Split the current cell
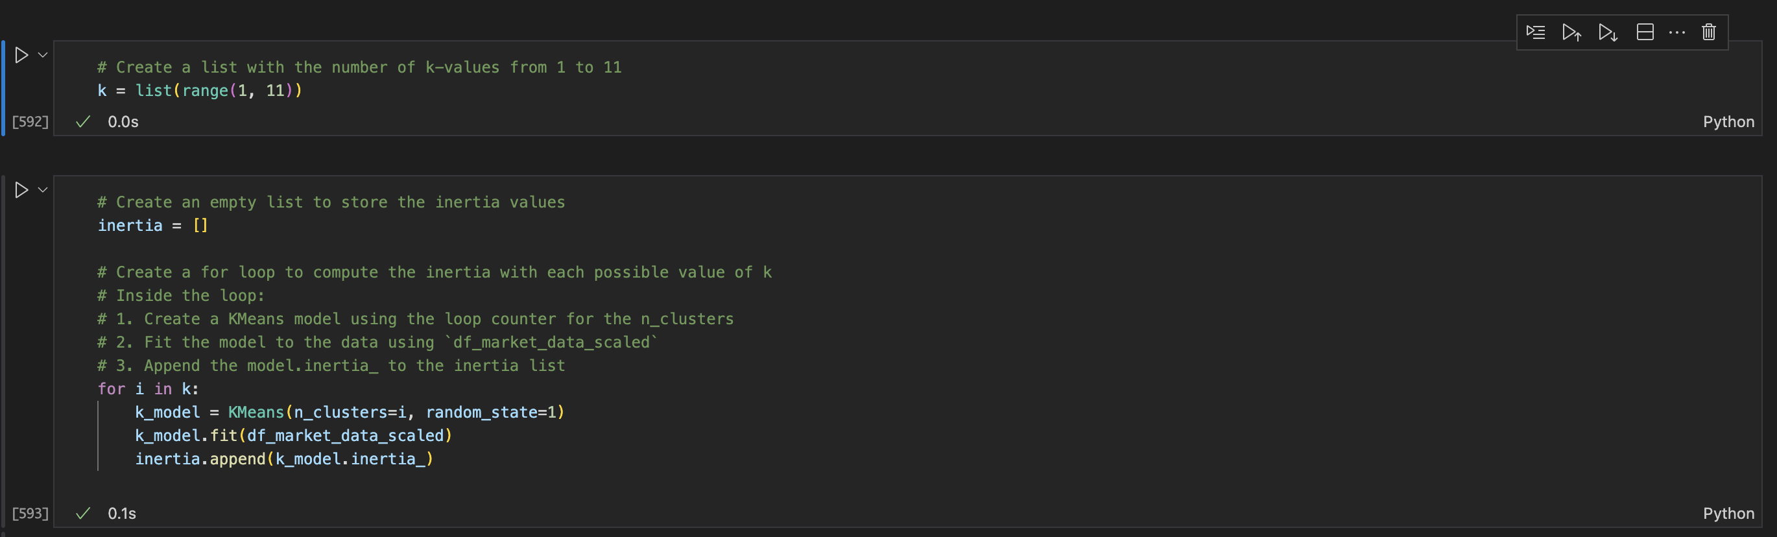The image size is (1777, 537). (1645, 31)
